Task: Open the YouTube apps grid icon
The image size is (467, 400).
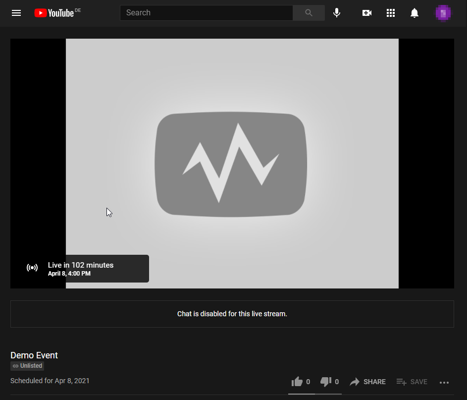Action: [390, 13]
